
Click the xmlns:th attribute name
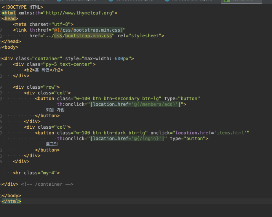[29, 13]
